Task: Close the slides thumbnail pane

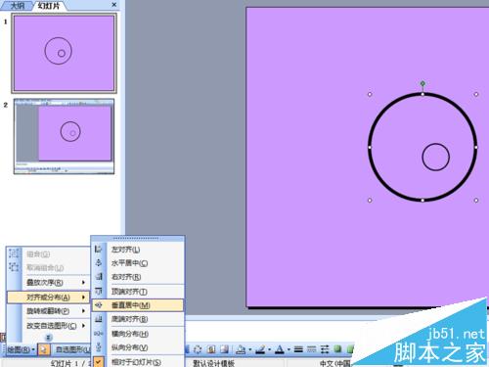Action: (114, 5)
